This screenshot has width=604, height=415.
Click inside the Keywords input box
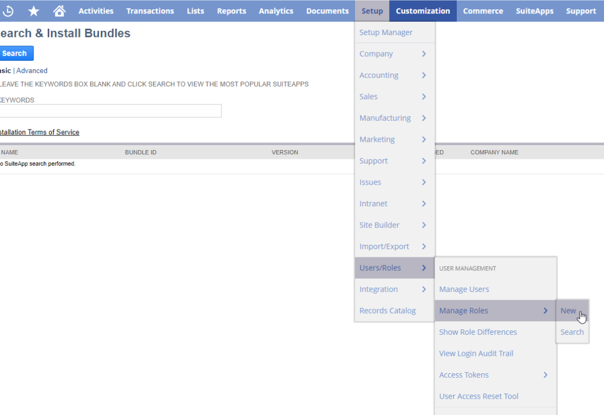pos(110,111)
